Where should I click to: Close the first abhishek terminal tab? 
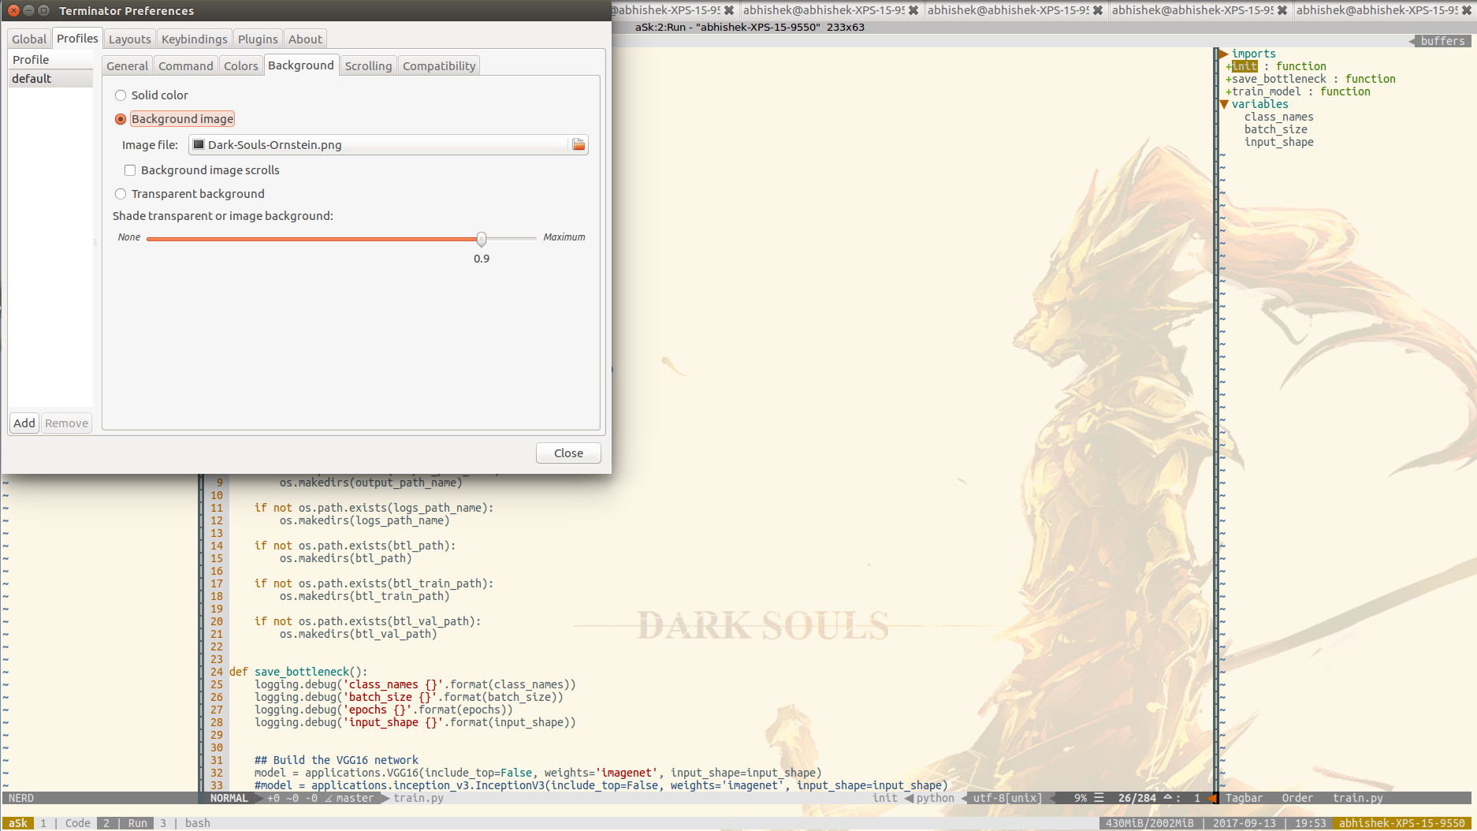[729, 10]
